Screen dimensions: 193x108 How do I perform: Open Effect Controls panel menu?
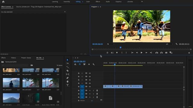point(13,7)
